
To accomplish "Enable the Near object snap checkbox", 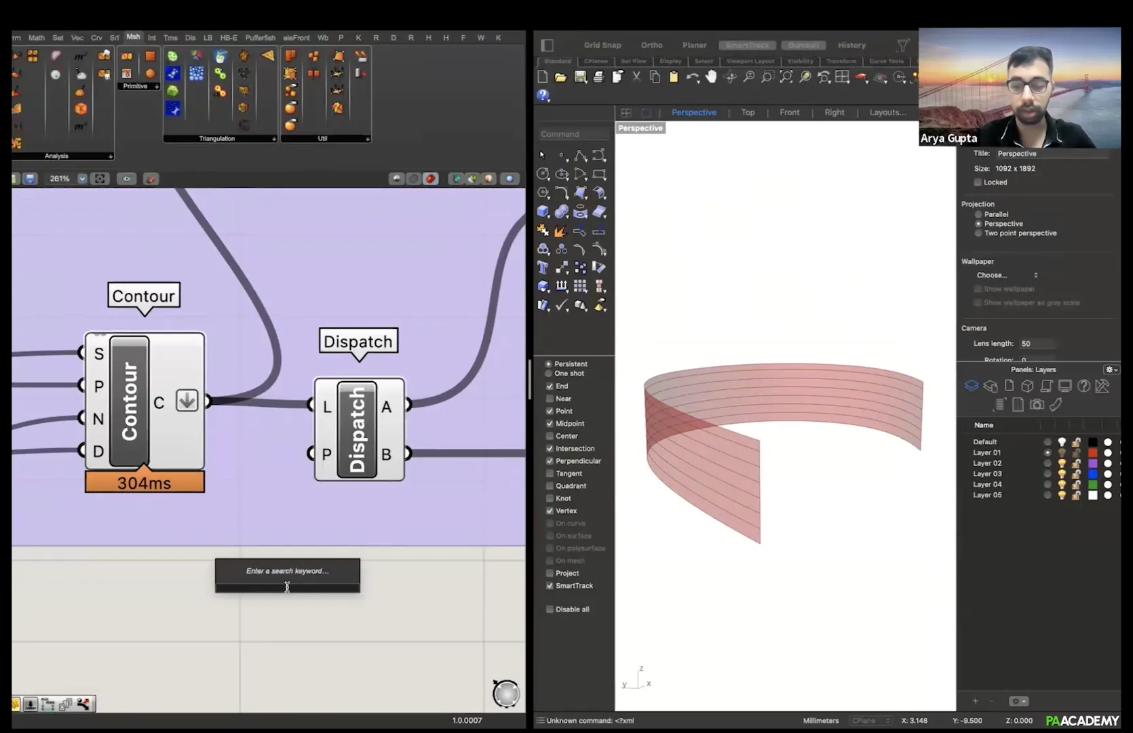I will (x=550, y=399).
